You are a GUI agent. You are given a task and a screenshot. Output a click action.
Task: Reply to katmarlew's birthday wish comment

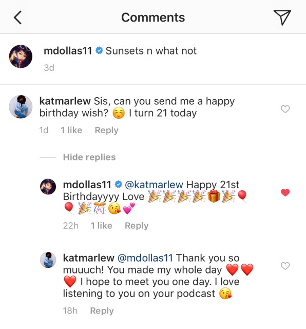pos(106,130)
